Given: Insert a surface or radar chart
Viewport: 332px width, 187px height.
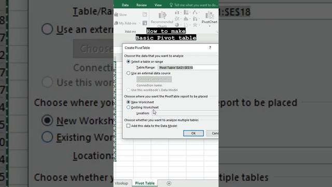Looking at the screenshot, I should coord(195,25).
